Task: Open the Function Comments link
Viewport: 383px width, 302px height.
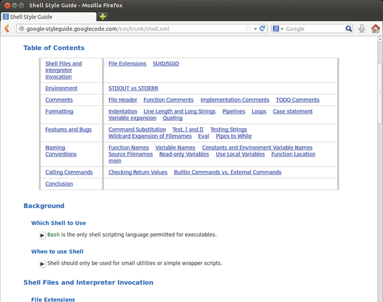Action: point(169,100)
